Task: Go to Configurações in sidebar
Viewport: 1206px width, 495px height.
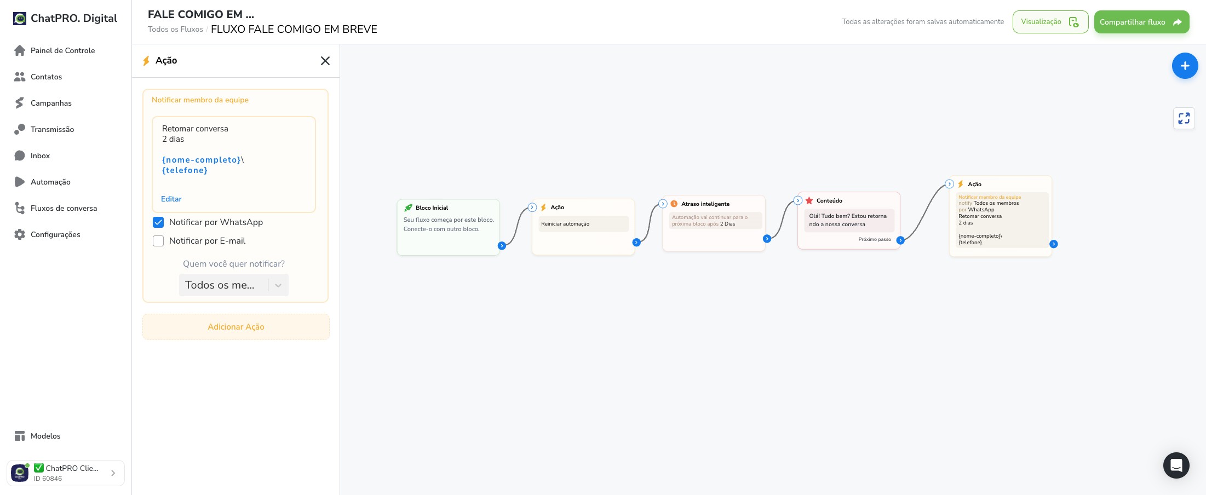Action: pyautogui.click(x=55, y=234)
